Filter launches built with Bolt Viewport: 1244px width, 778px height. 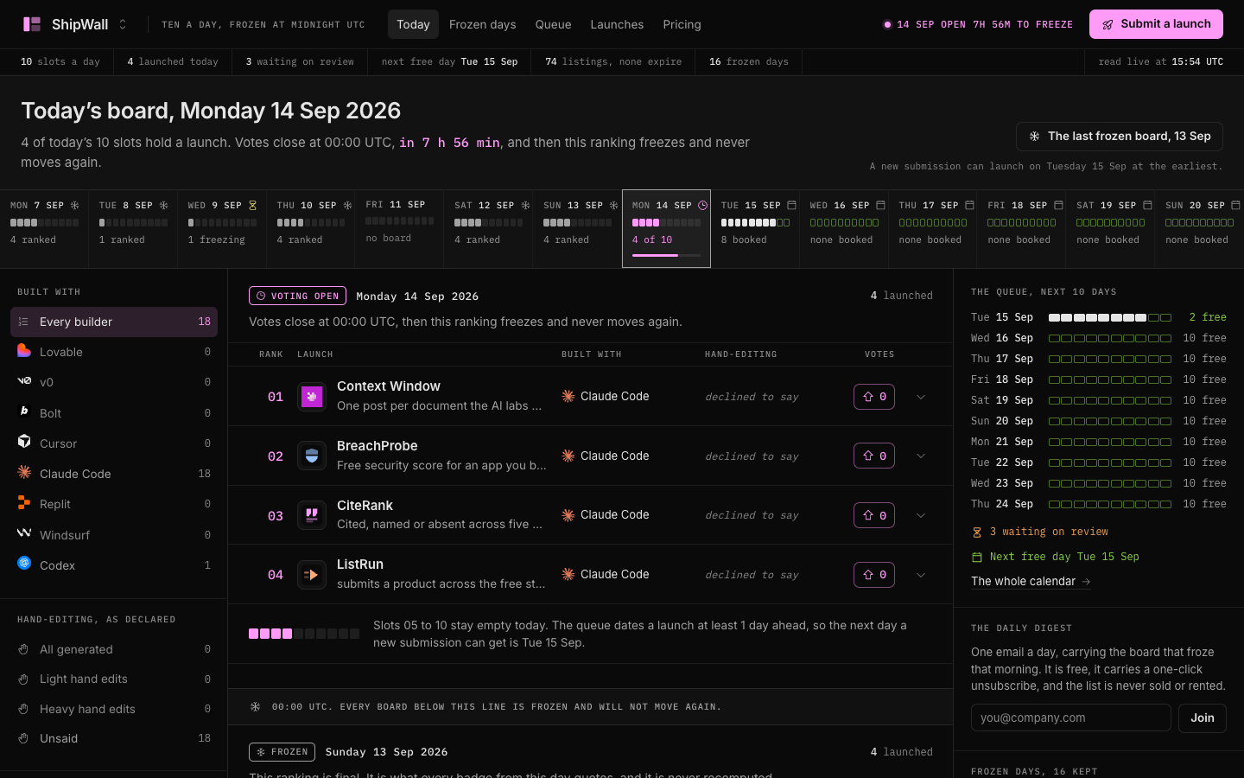pyautogui.click(x=114, y=413)
